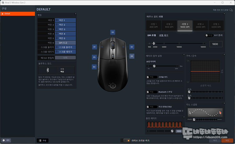Open assignment dropdown for 버튼 4
The height and width of the screenshot is (144, 235).
[x=65, y=34]
